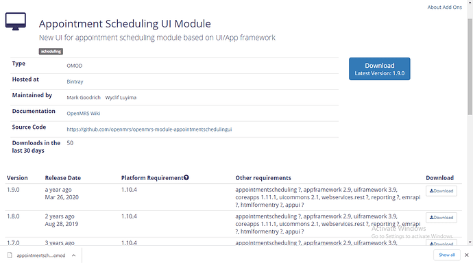The height and width of the screenshot is (265, 473).
Task: Click the Maintained by label
Action: click(x=32, y=95)
